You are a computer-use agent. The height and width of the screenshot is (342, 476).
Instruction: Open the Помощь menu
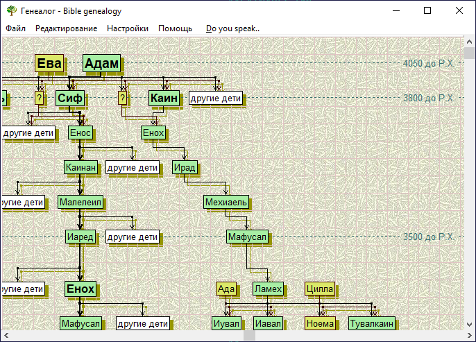pyautogui.click(x=175, y=28)
